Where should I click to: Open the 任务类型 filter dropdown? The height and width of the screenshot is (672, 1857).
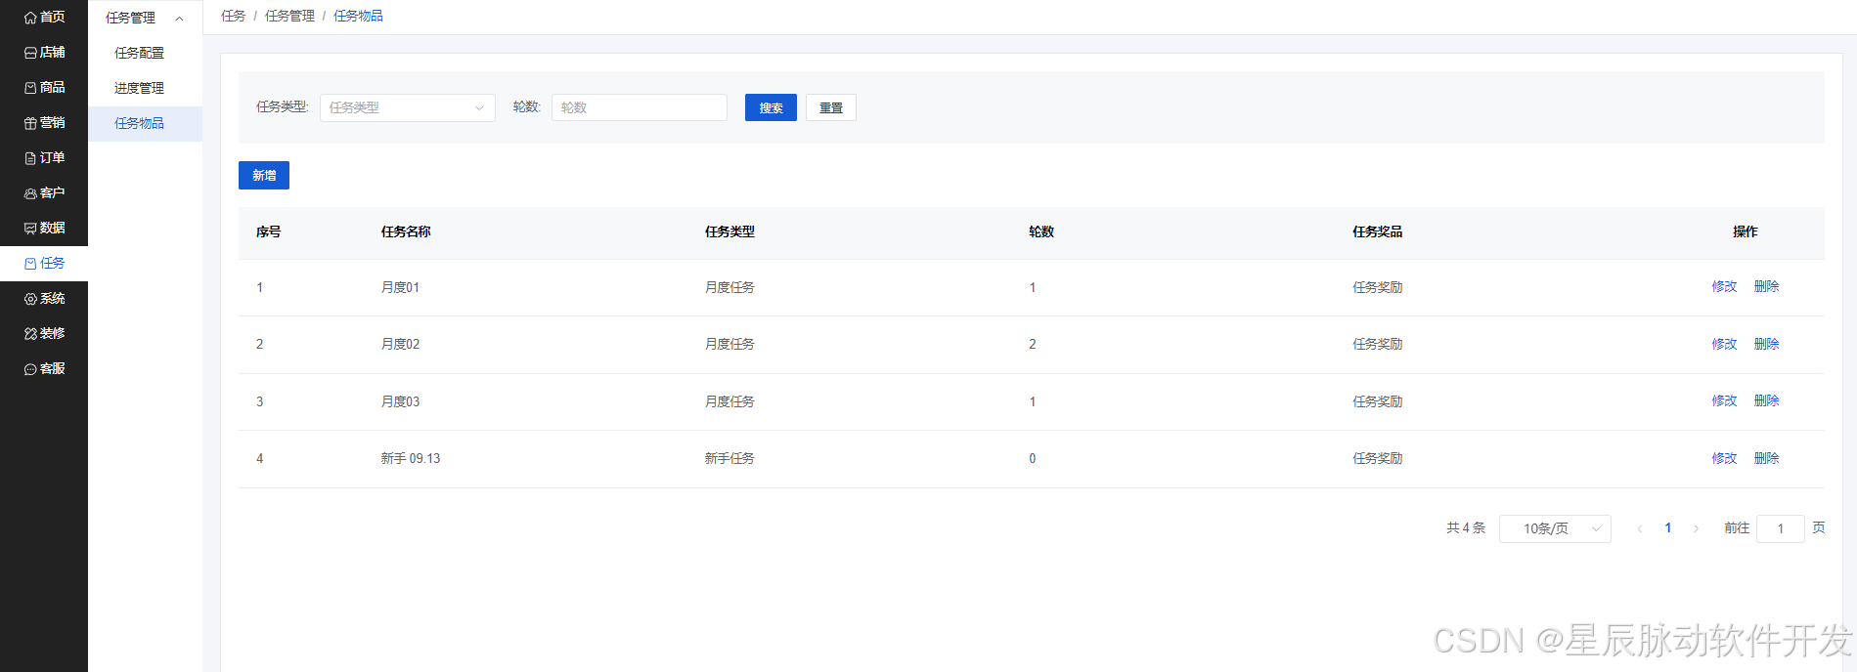tap(407, 107)
